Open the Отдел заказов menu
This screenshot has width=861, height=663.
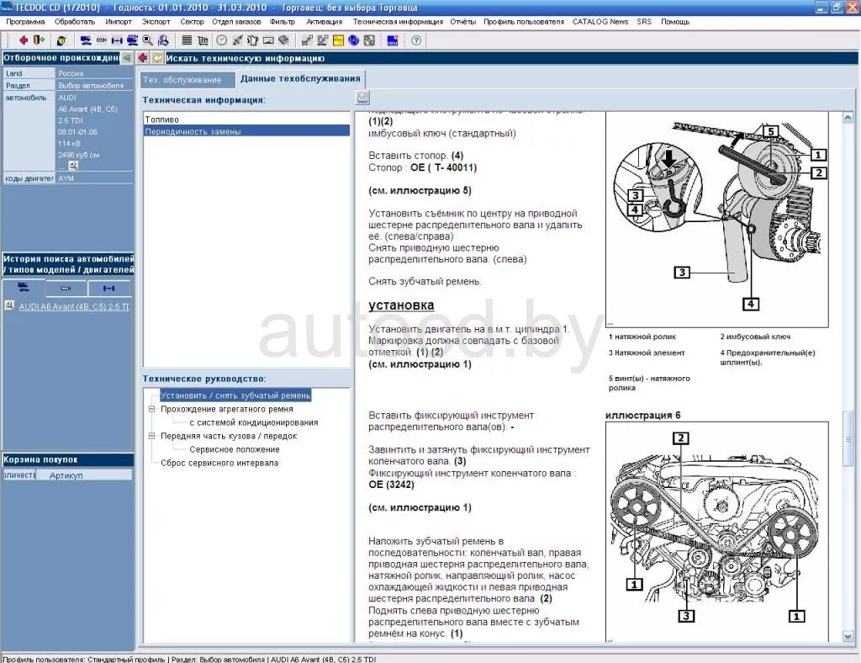coord(236,22)
